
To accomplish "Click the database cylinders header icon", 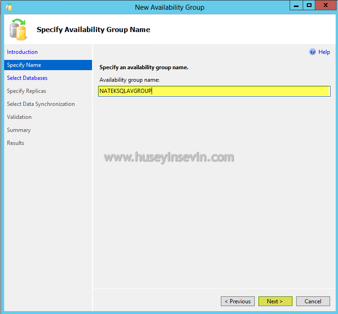I will [18, 30].
